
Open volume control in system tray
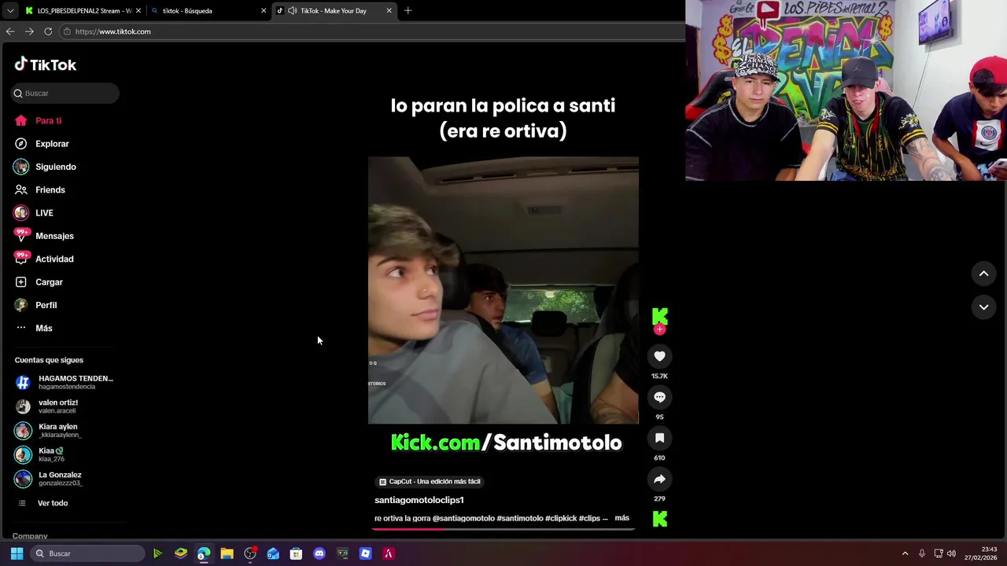[951, 553]
